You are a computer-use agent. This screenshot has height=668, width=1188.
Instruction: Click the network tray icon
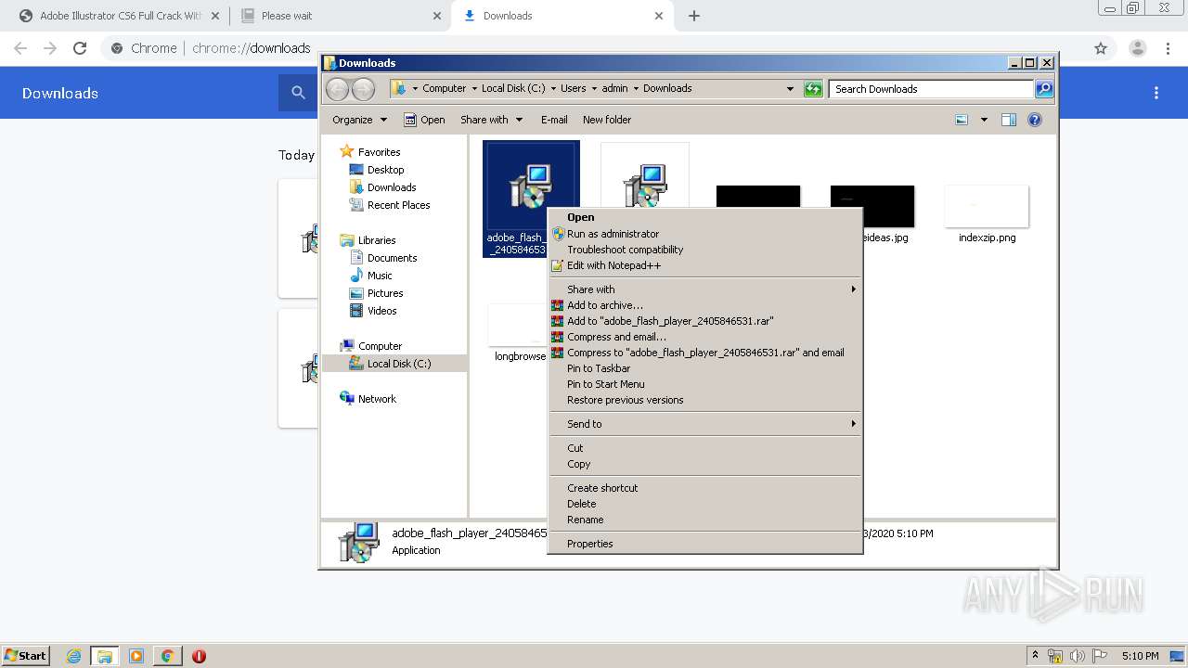1056,656
